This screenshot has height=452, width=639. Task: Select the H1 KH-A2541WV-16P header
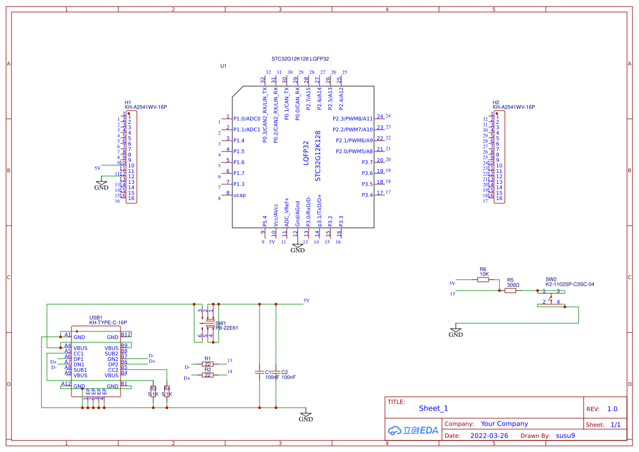tap(131, 157)
